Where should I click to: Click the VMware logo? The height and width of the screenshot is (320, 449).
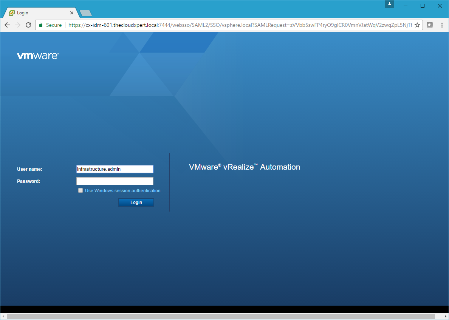(38, 56)
